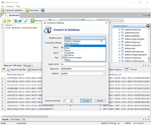Image resolution: width=151 pixels, height=125 pixels.
Task: Open the Database server combo box
Action: pos(85,38)
